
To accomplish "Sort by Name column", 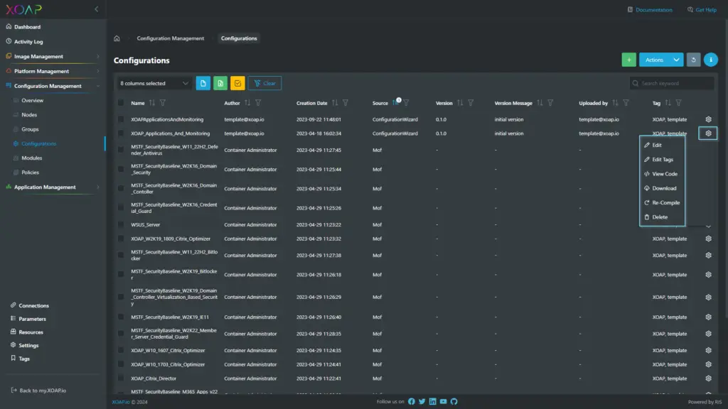I will [152, 103].
